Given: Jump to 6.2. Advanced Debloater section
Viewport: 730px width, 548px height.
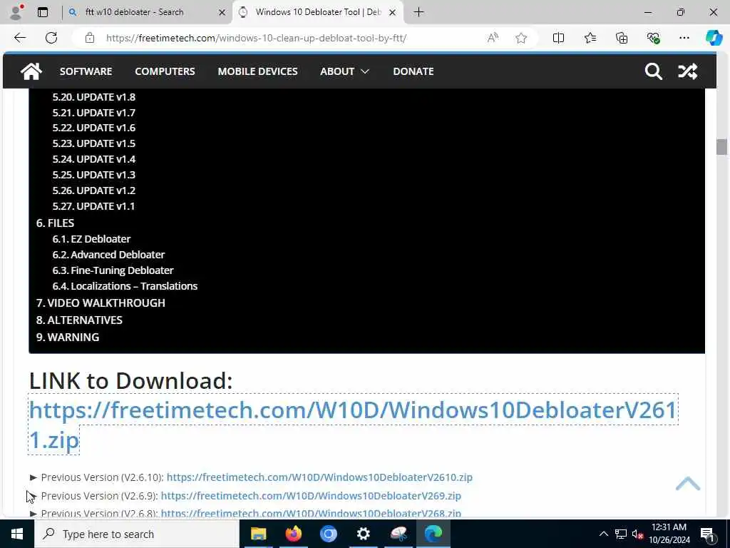Looking at the screenshot, I should click(108, 255).
